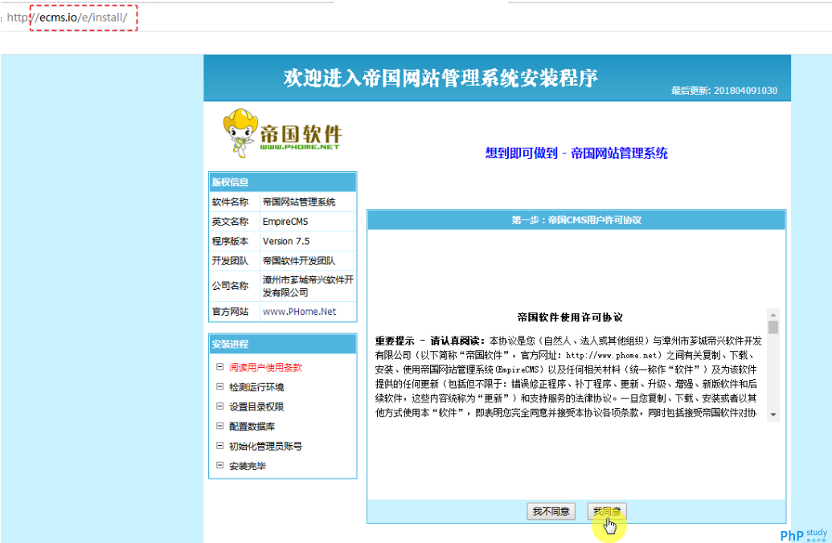Click the 我不同意 disagree button
This screenshot has width=832, height=543.
551,511
